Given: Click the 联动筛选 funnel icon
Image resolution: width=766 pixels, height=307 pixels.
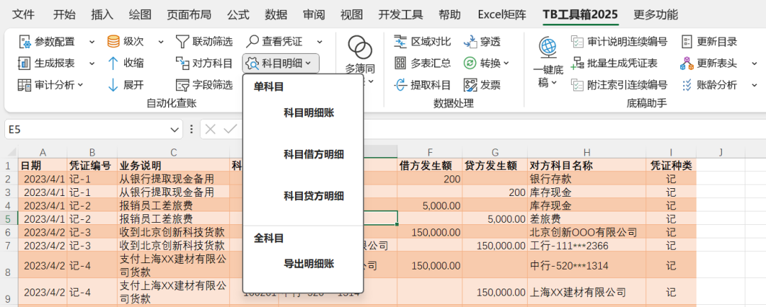Looking at the screenshot, I should coord(182,42).
